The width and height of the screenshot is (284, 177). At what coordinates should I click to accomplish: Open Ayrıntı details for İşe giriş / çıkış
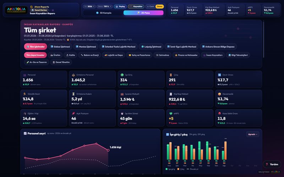252,135
